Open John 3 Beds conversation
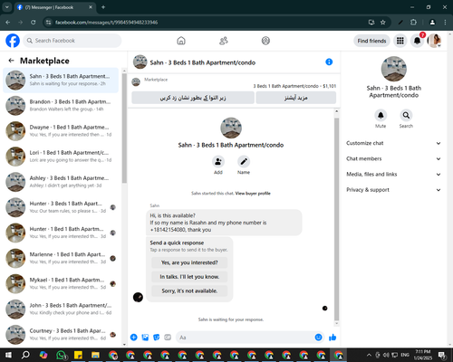The height and width of the screenshot is (362, 453). [x=61, y=310]
